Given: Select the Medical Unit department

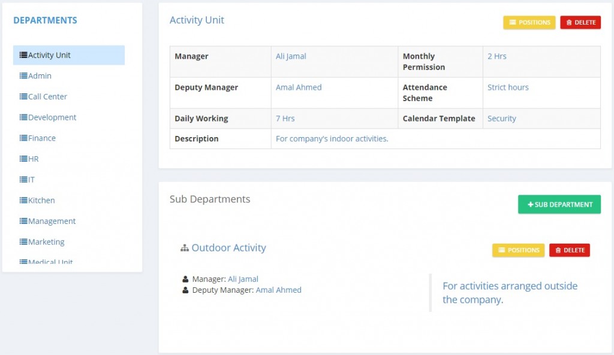Looking at the screenshot, I should click(50, 262).
